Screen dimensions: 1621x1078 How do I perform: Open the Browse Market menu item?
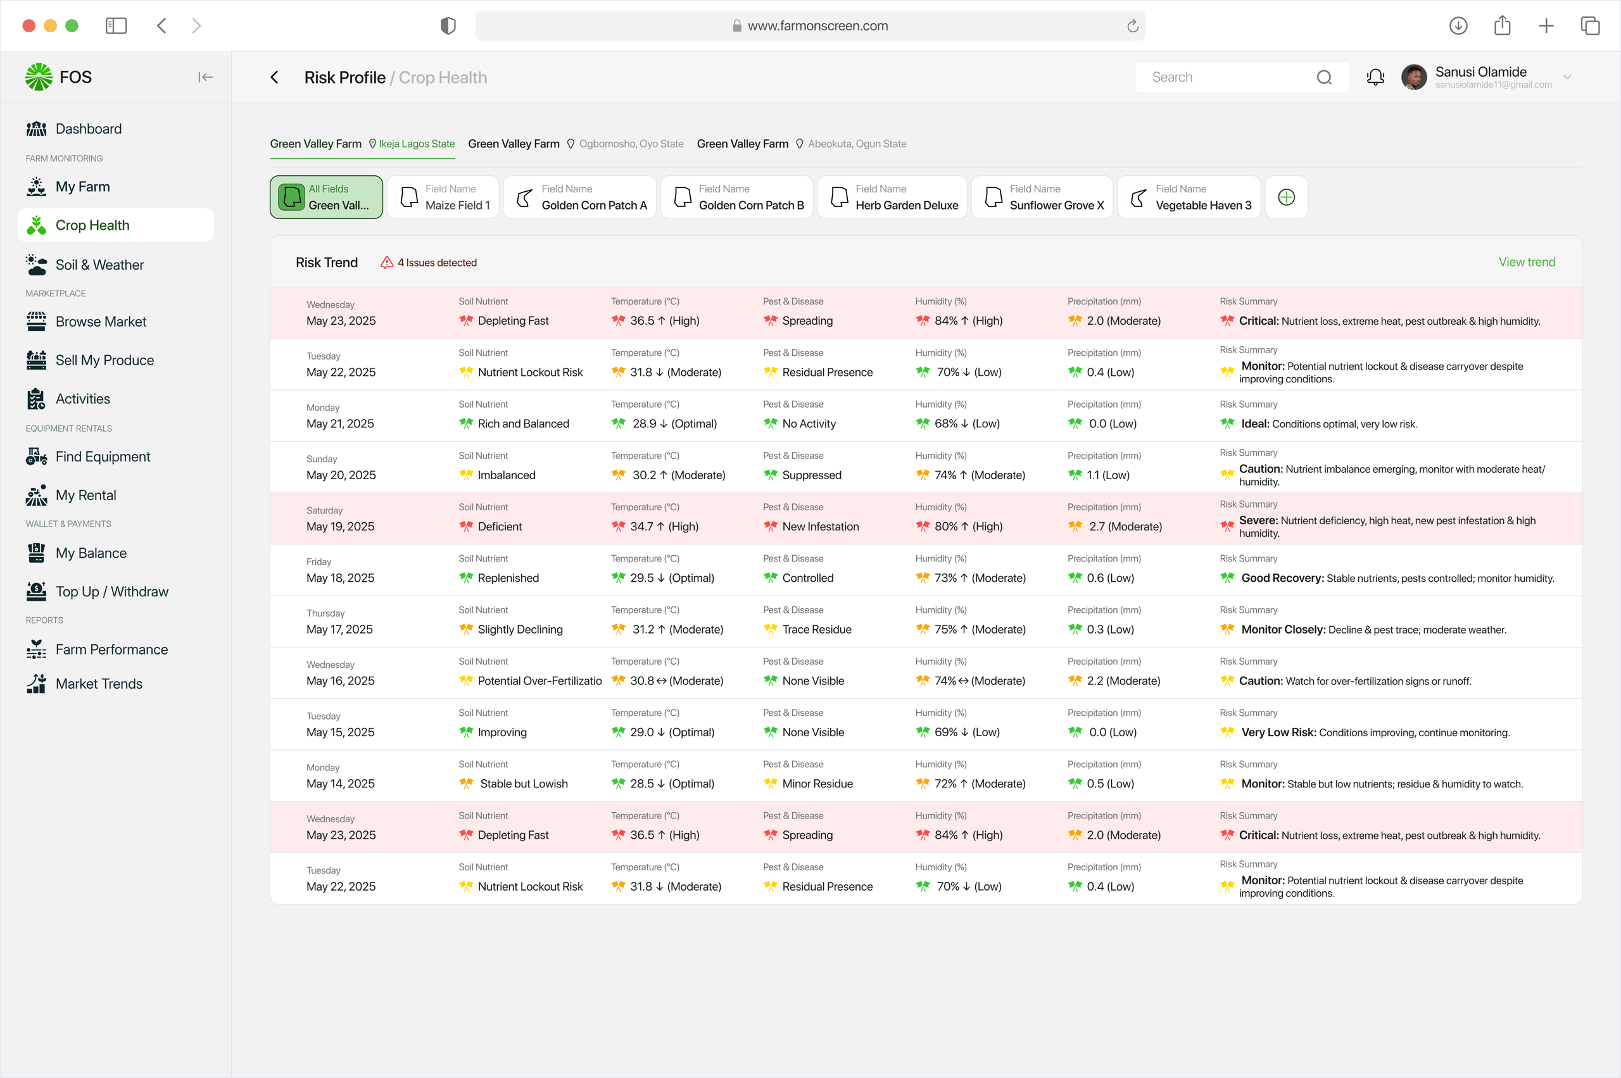point(101,322)
